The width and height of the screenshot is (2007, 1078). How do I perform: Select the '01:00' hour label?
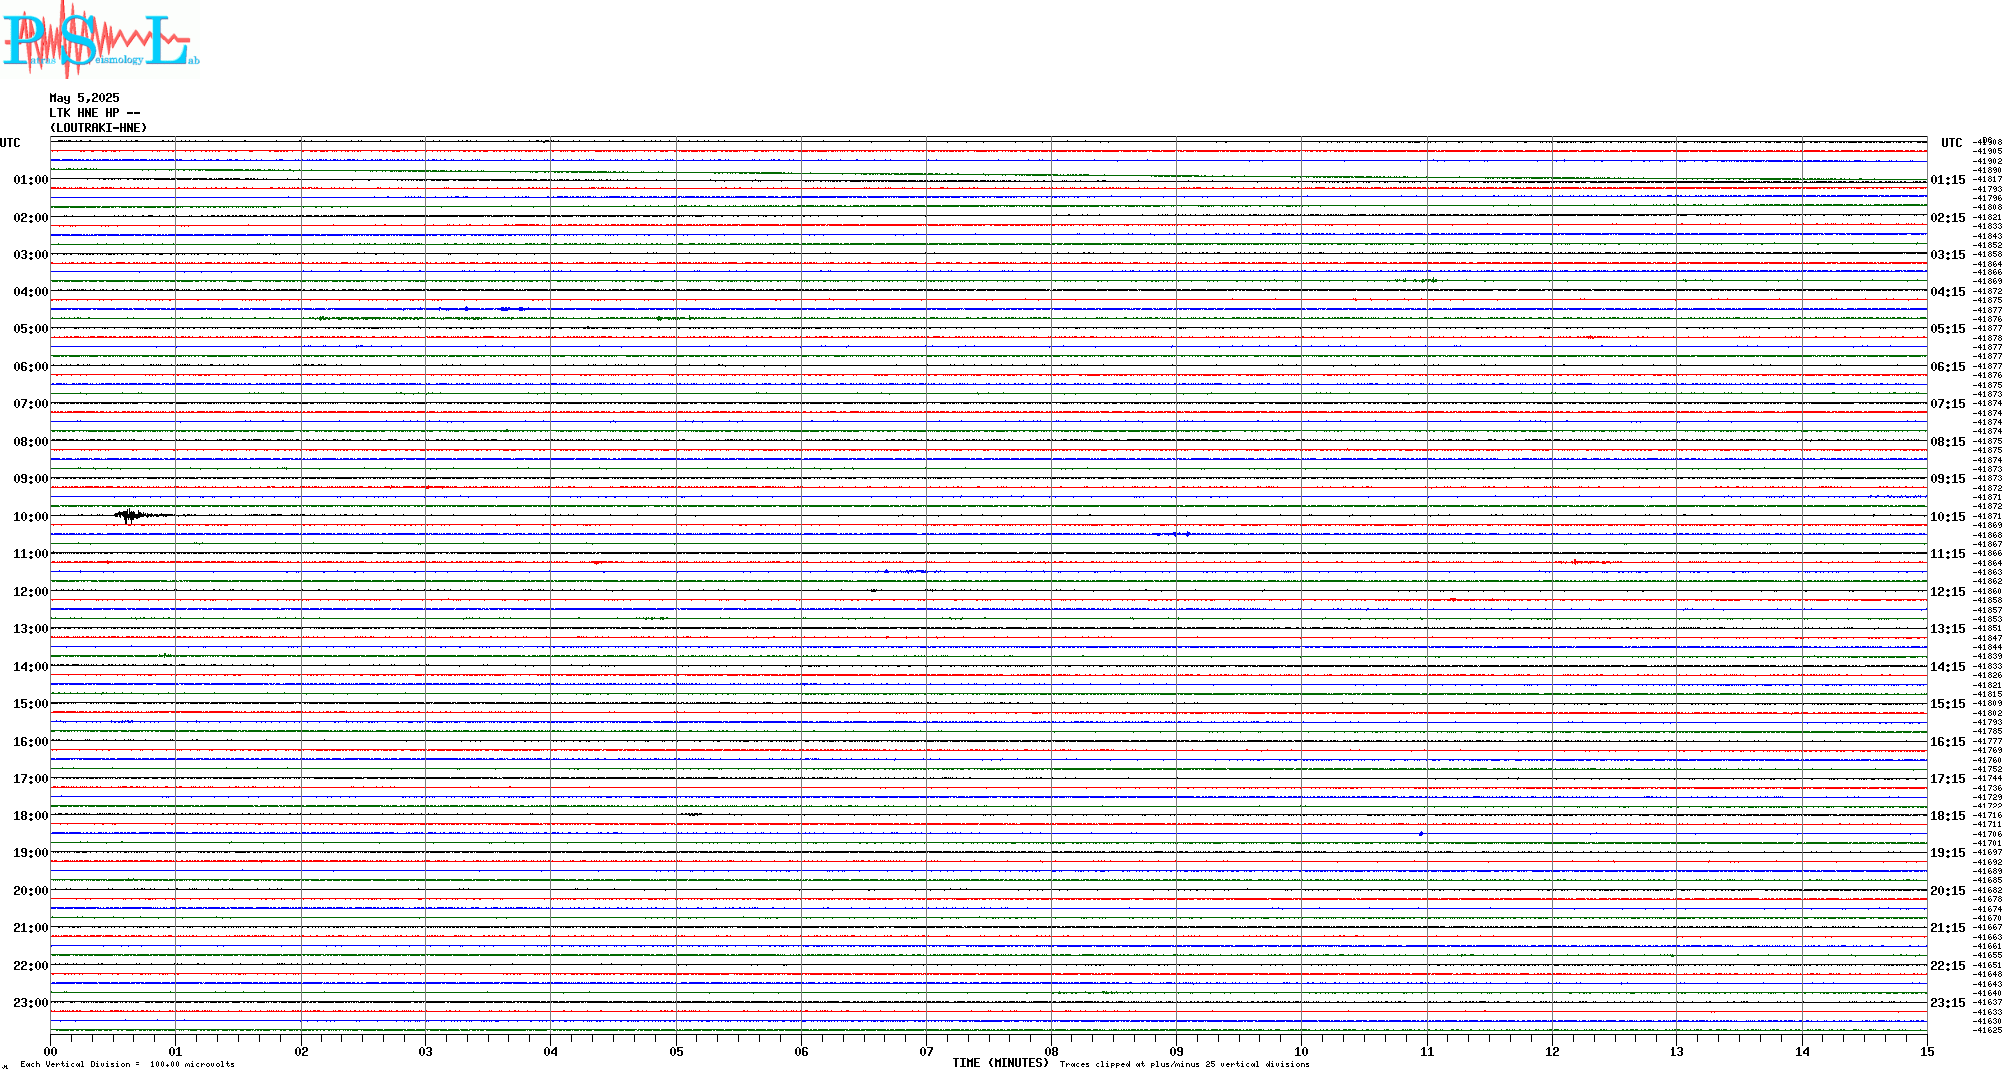30,180
